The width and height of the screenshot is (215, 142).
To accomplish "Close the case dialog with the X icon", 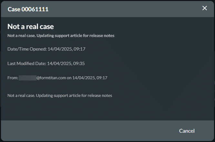I will (x=205, y=8).
